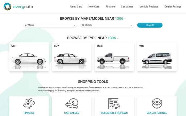The width and height of the screenshot is (186, 116).
Task: Expand the All Makes dropdown
Action: pos(50,25)
